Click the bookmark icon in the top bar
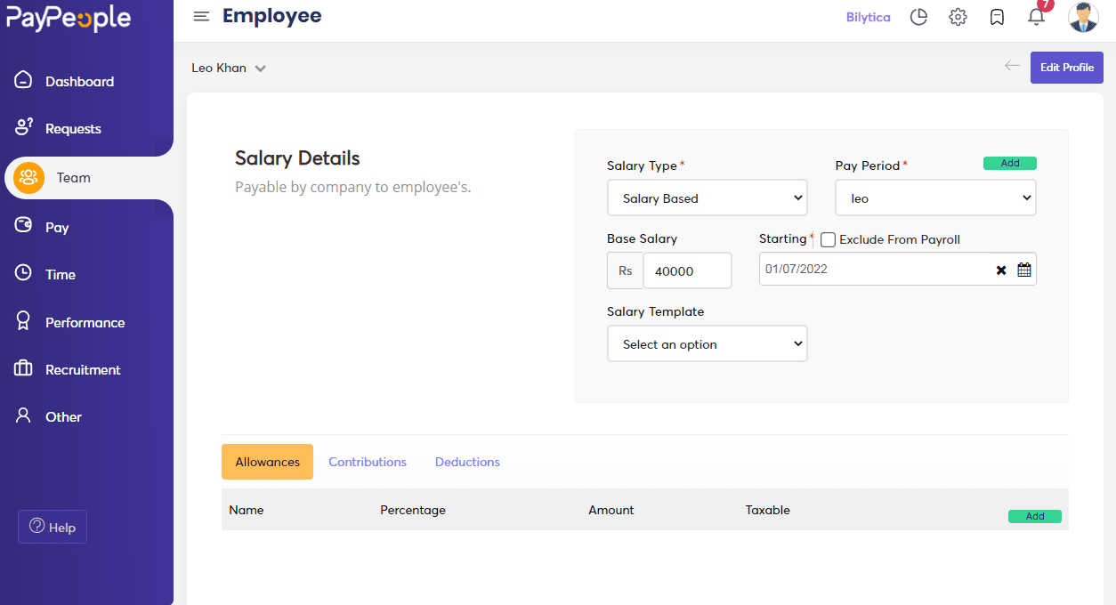 997,16
